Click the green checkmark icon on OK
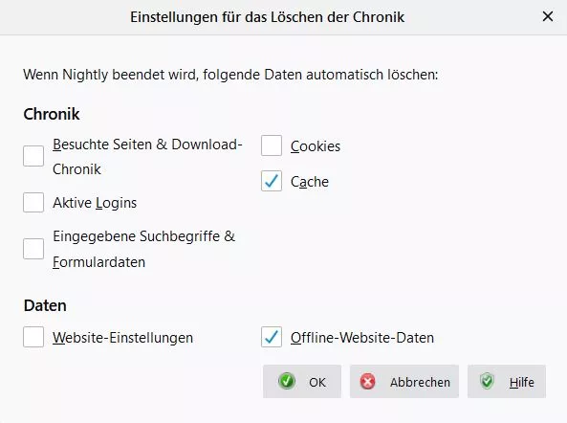Image resolution: width=567 pixels, height=423 pixels. point(287,382)
